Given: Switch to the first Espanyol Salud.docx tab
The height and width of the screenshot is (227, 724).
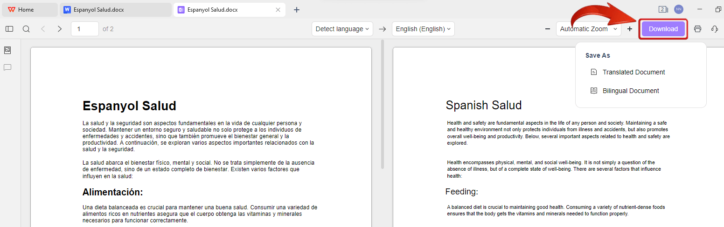Looking at the screenshot, I should click(99, 10).
